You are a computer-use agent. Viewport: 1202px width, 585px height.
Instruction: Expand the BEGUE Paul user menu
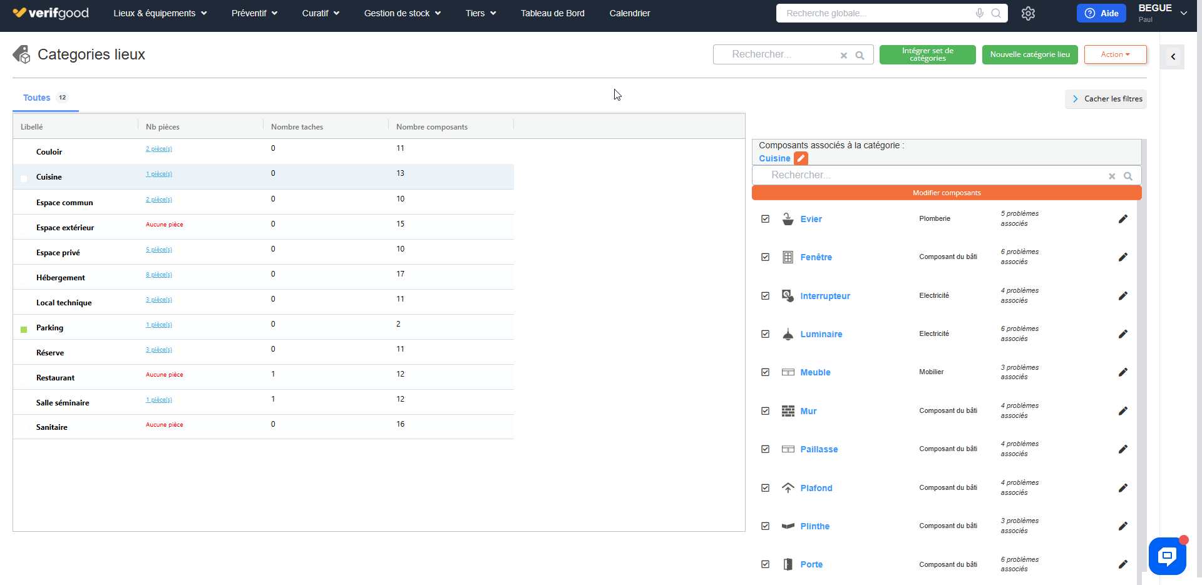[1163, 13]
